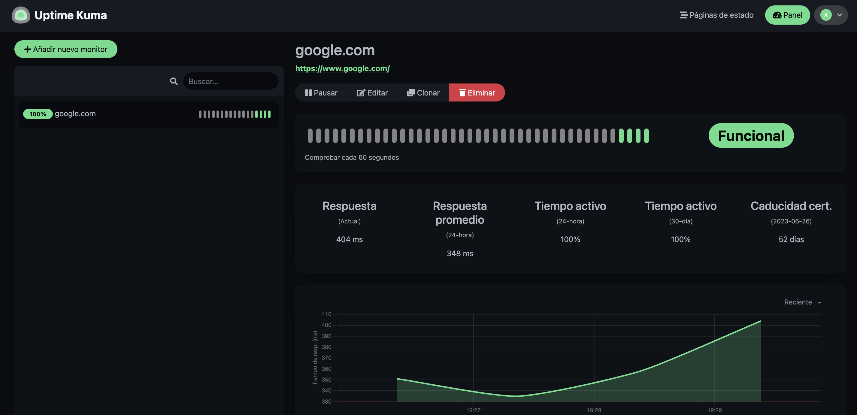Click the pencil icon on the Editar button
Viewport: 857px width, 415px height.
coord(361,92)
